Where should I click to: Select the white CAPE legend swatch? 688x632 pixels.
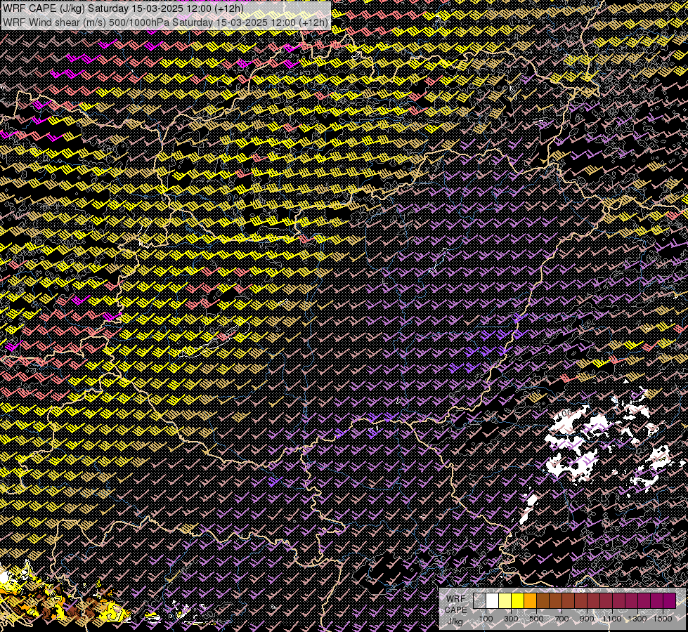[493, 601]
